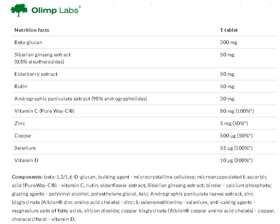Click the Beta-glucan row label
Viewport: 280px width, 224px height.
(x=28, y=42)
